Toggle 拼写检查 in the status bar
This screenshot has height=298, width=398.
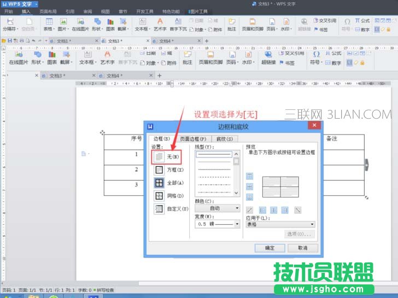coord(104,290)
